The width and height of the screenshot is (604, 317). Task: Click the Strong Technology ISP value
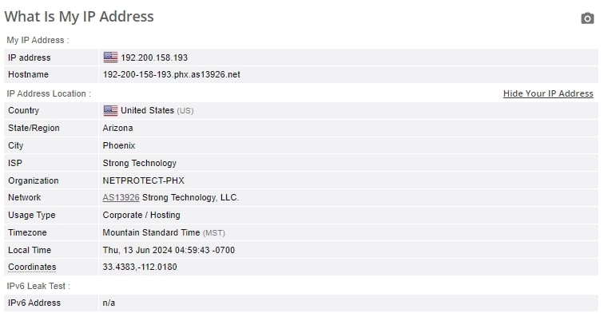(x=140, y=164)
